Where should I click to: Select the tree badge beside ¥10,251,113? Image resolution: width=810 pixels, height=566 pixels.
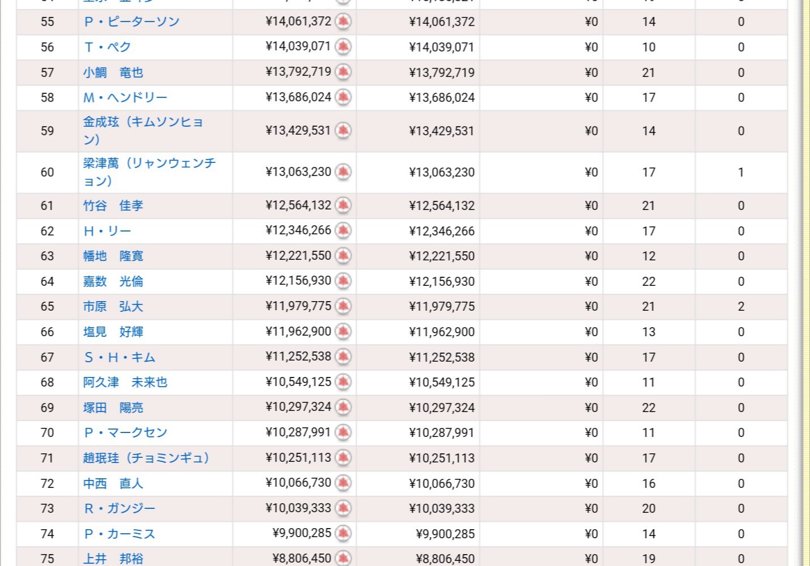click(x=343, y=457)
